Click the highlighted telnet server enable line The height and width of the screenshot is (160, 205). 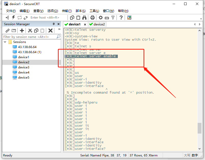(91, 56)
